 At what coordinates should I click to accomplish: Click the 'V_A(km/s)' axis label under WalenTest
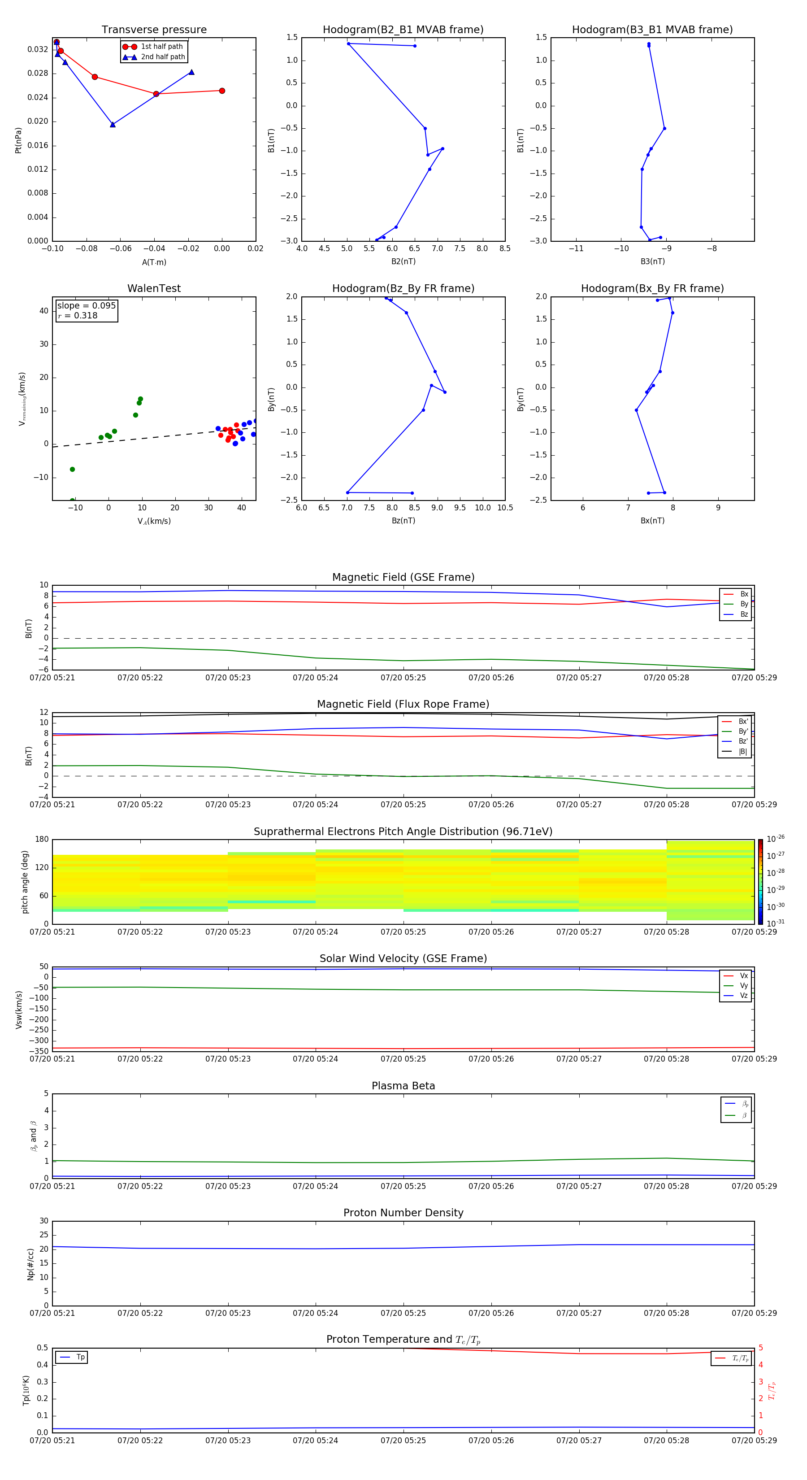[154, 521]
